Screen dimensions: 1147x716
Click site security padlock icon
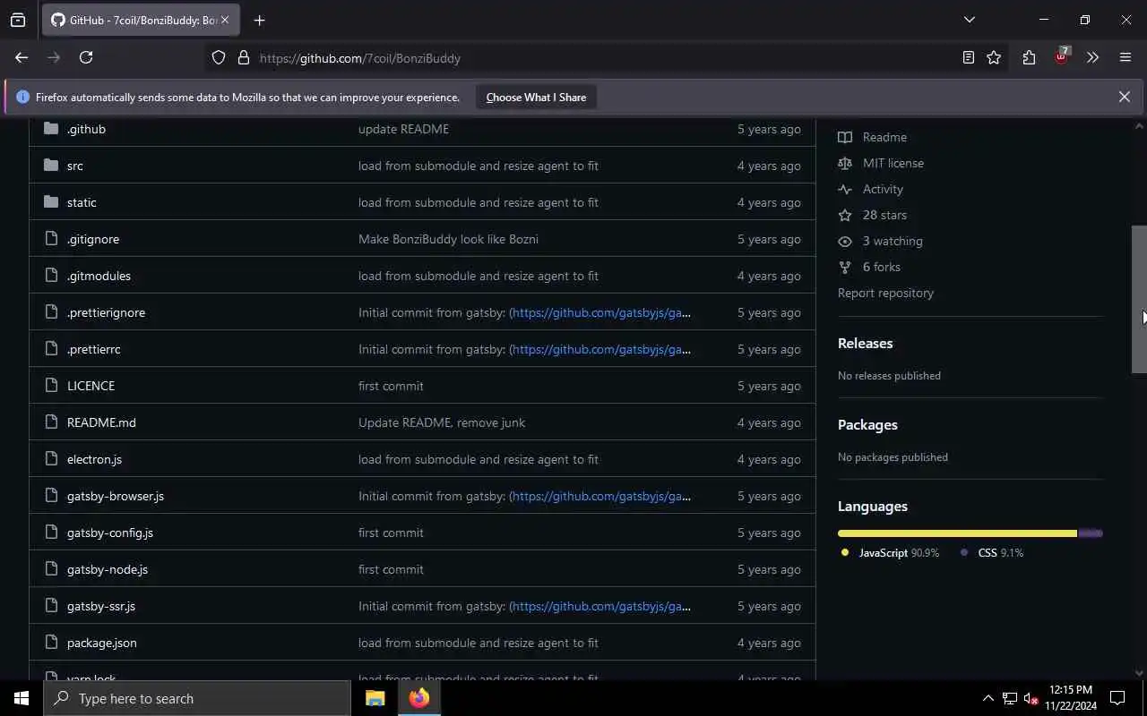click(244, 57)
